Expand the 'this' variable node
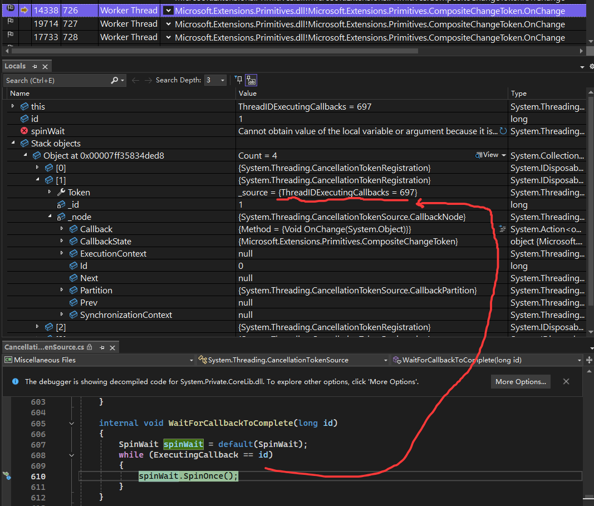This screenshot has width=594, height=506. [13, 106]
